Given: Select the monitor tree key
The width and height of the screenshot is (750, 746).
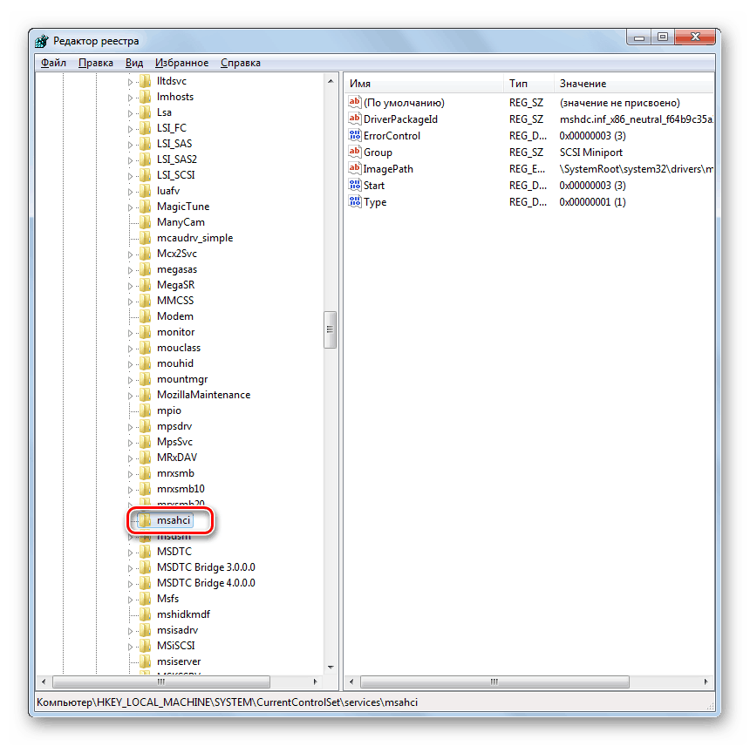Looking at the screenshot, I should 175,332.
